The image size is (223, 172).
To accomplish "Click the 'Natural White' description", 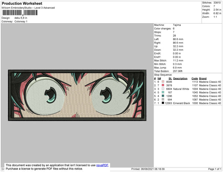I will [x=181, y=89].
